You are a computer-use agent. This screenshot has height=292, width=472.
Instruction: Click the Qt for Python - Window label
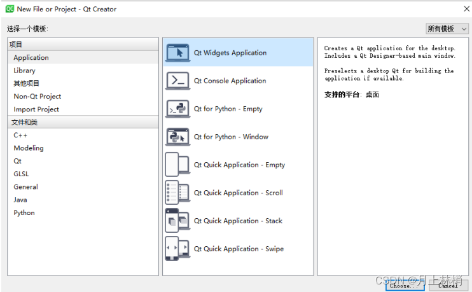231,137
